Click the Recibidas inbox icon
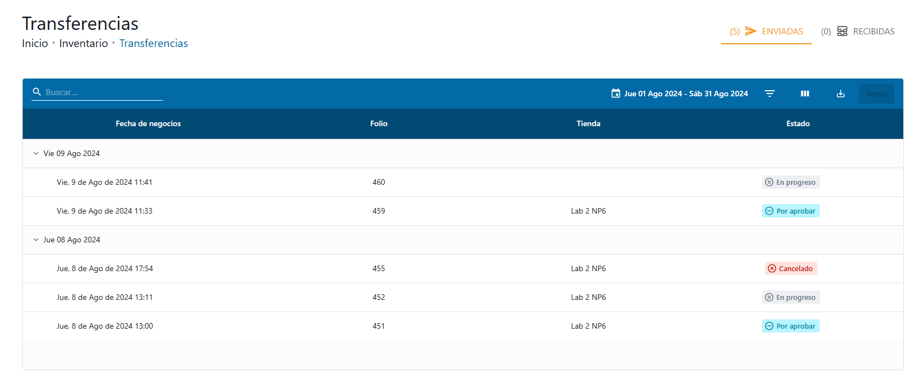This screenshot has height=384, width=921. click(842, 31)
